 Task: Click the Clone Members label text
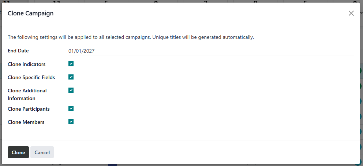[x=26, y=122]
